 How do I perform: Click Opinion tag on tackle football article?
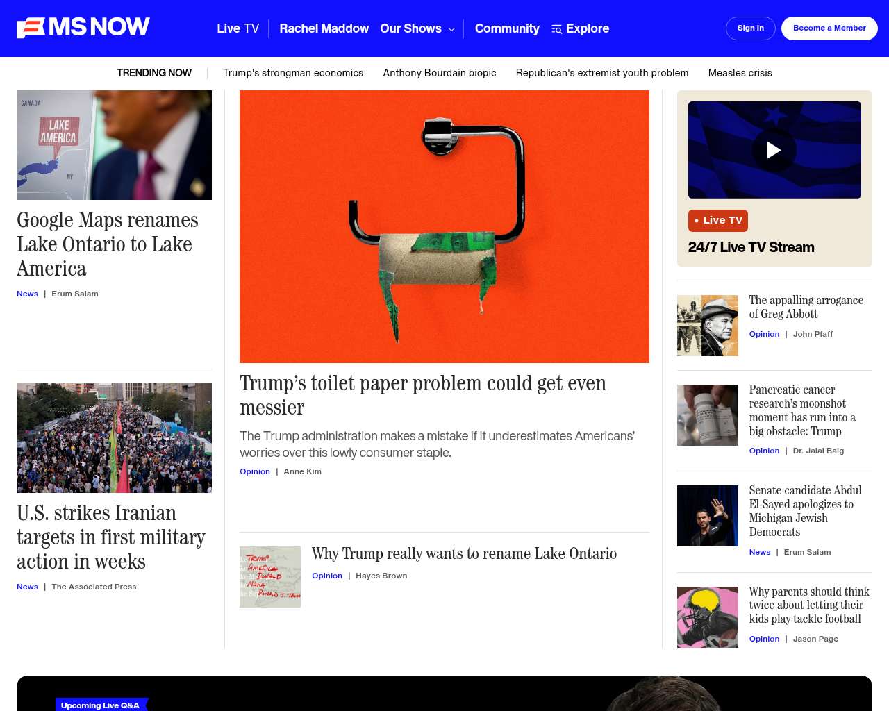pos(764,639)
